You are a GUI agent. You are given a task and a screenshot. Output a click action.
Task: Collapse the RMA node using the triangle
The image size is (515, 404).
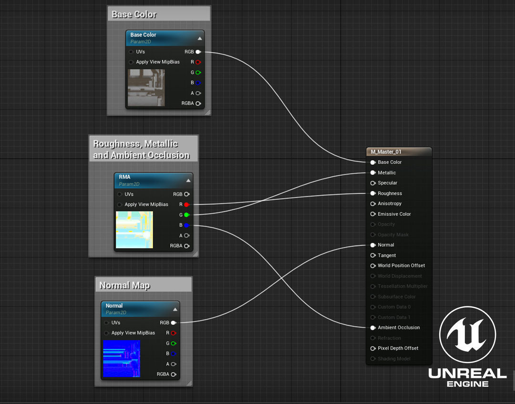(x=188, y=181)
